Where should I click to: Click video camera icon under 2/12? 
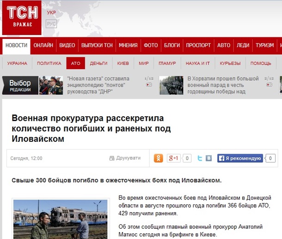[269, 85]
